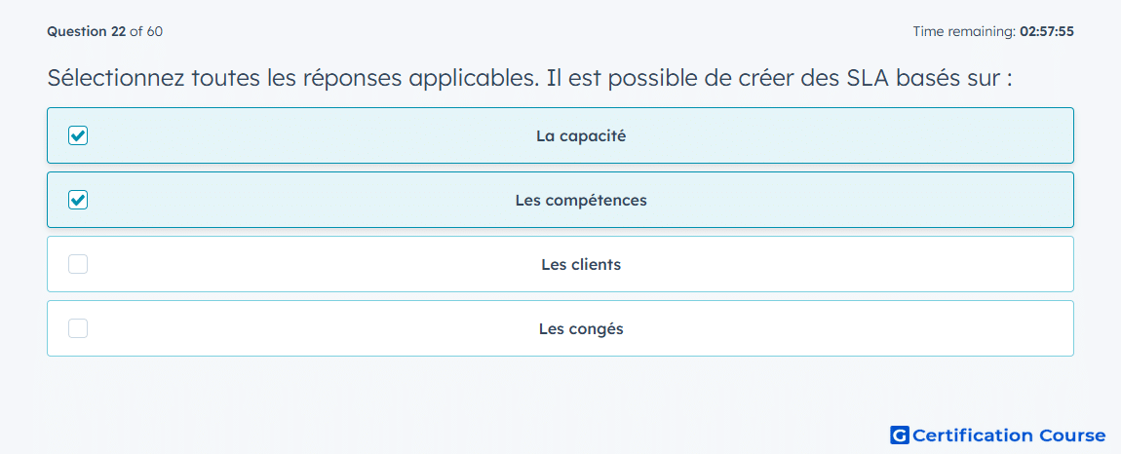The width and height of the screenshot is (1121, 454).
Task: Click the word Sélectionnez in the heading
Action: click(116, 77)
